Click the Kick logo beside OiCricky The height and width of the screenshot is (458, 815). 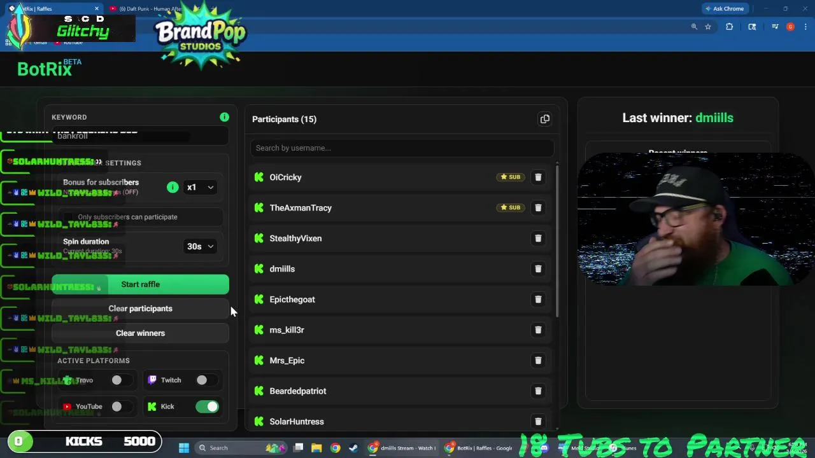click(x=259, y=177)
